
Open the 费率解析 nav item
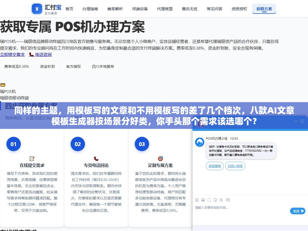pos(115,9)
